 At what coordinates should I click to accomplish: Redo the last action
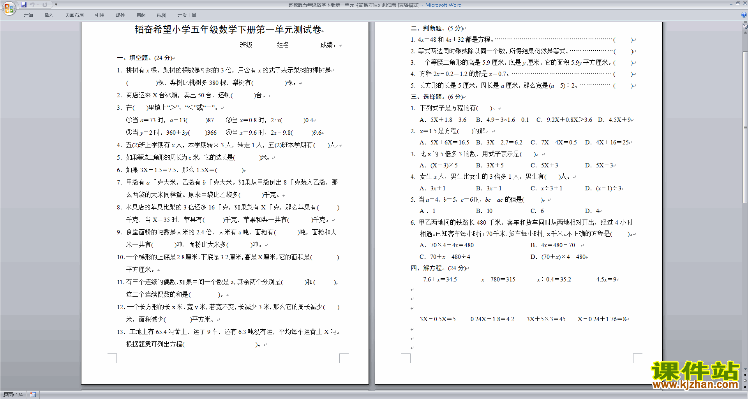[x=45, y=5]
